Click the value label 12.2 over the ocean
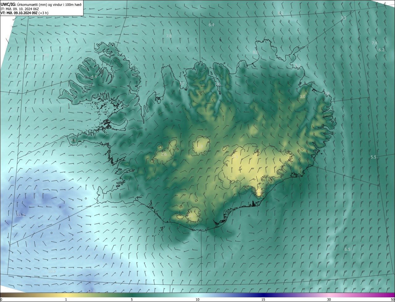This screenshot has height=302, width=395. click(x=21, y=215)
